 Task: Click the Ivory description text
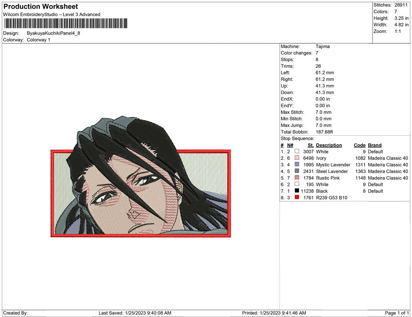321,158
